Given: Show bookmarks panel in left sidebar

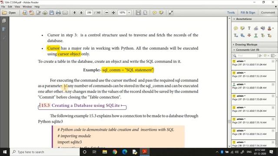Looking at the screenshot, I should point(4,29).
